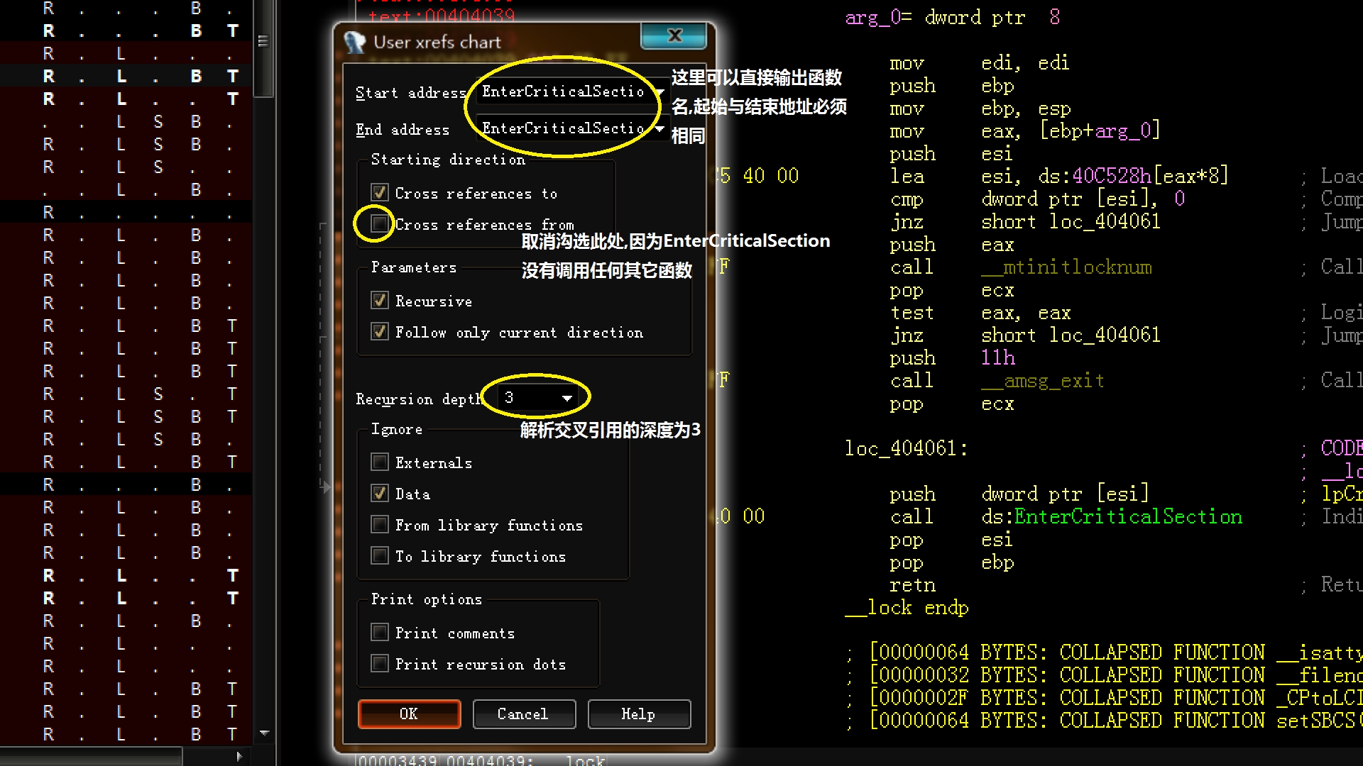Click the first 'short loc_404061' jump target
The image size is (1363, 766).
click(x=1071, y=222)
